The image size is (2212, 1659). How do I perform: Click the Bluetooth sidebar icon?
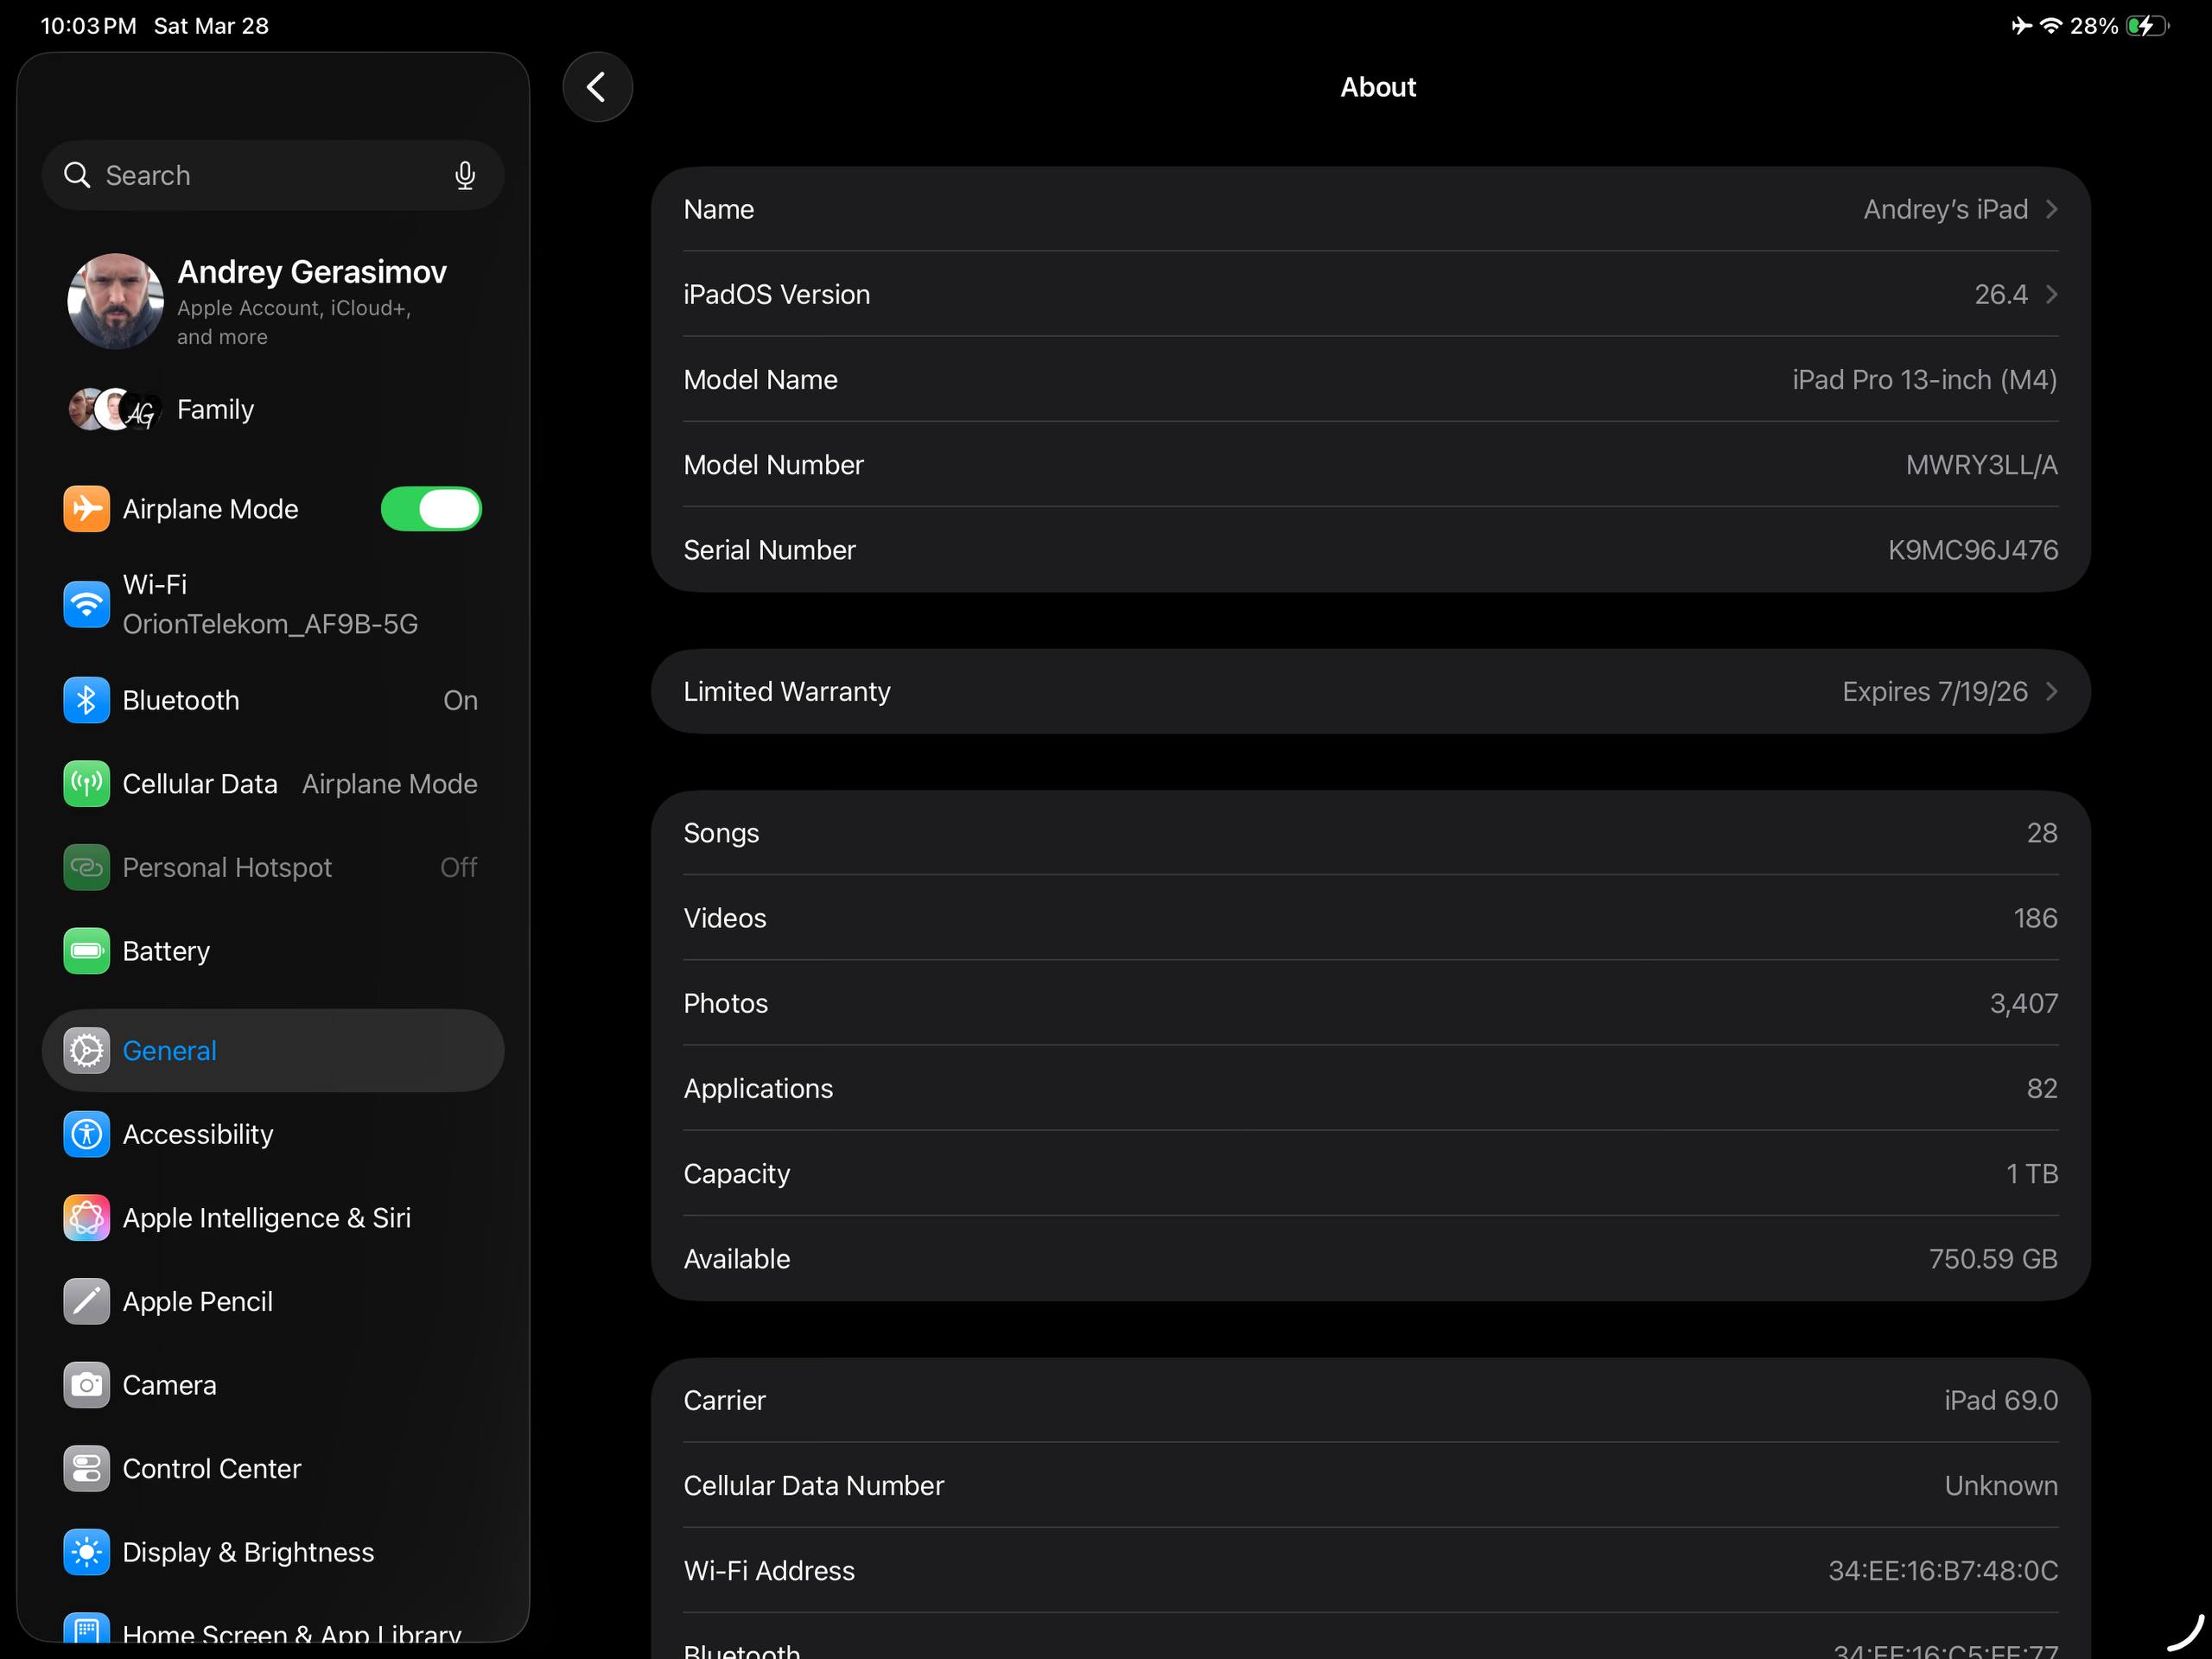click(86, 700)
